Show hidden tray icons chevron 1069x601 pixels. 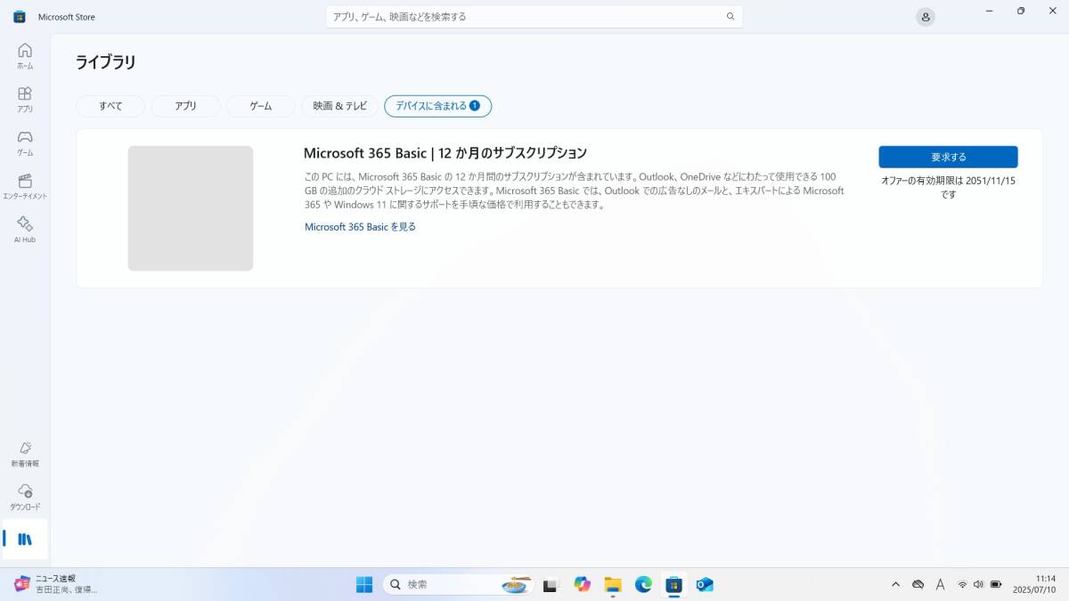click(895, 584)
